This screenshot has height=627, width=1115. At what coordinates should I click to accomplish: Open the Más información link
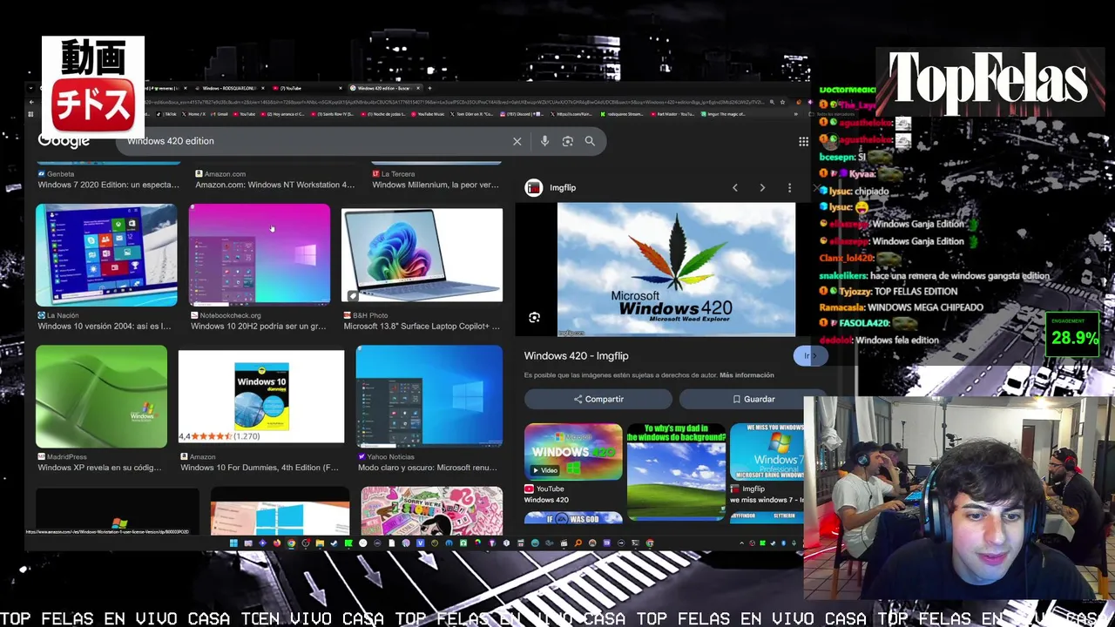point(747,375)
